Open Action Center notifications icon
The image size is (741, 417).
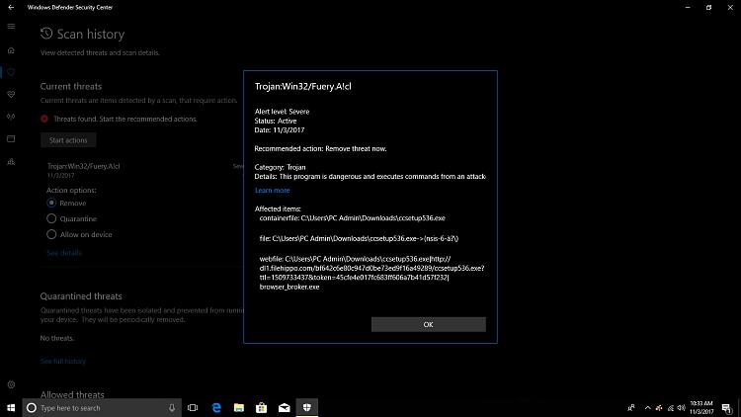pos(726,407)
